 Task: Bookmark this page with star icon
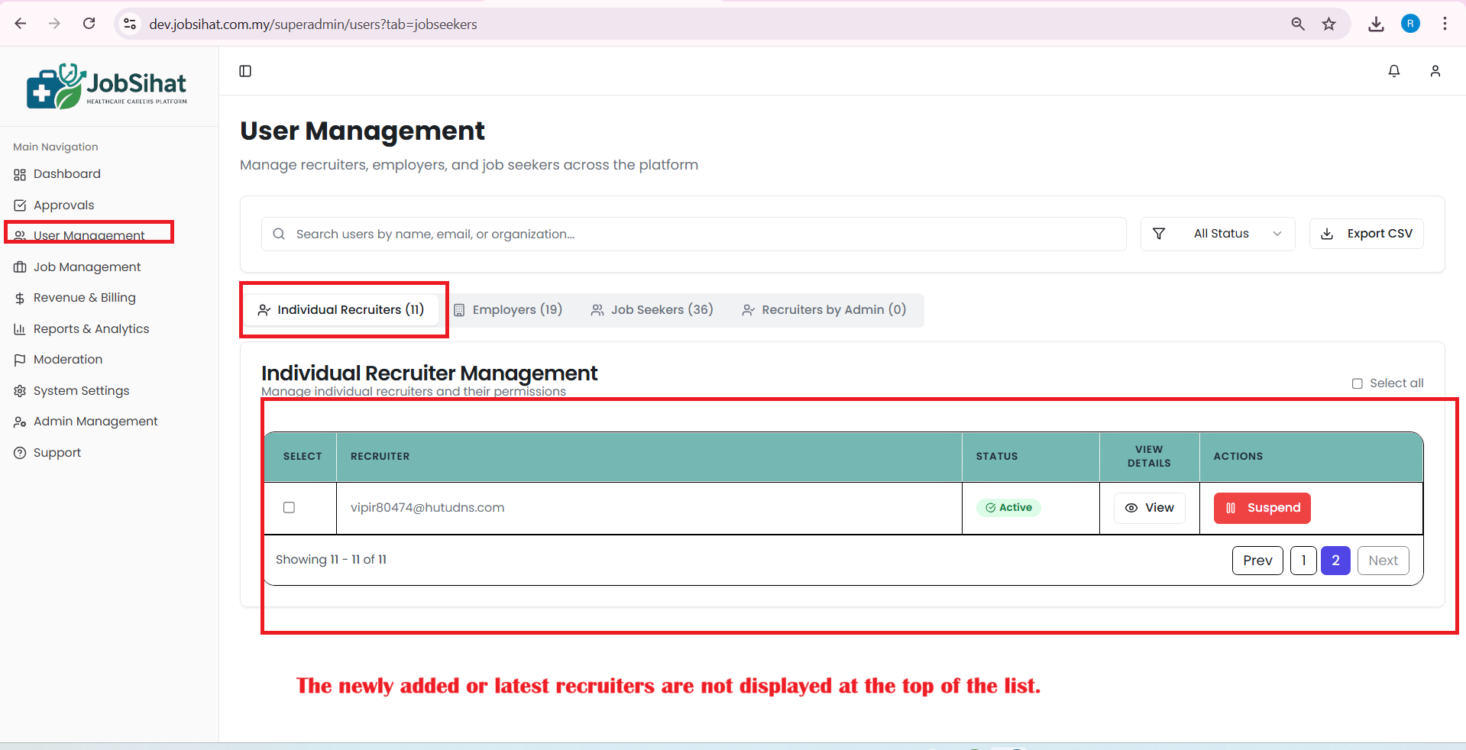(x=1329, y=24)
